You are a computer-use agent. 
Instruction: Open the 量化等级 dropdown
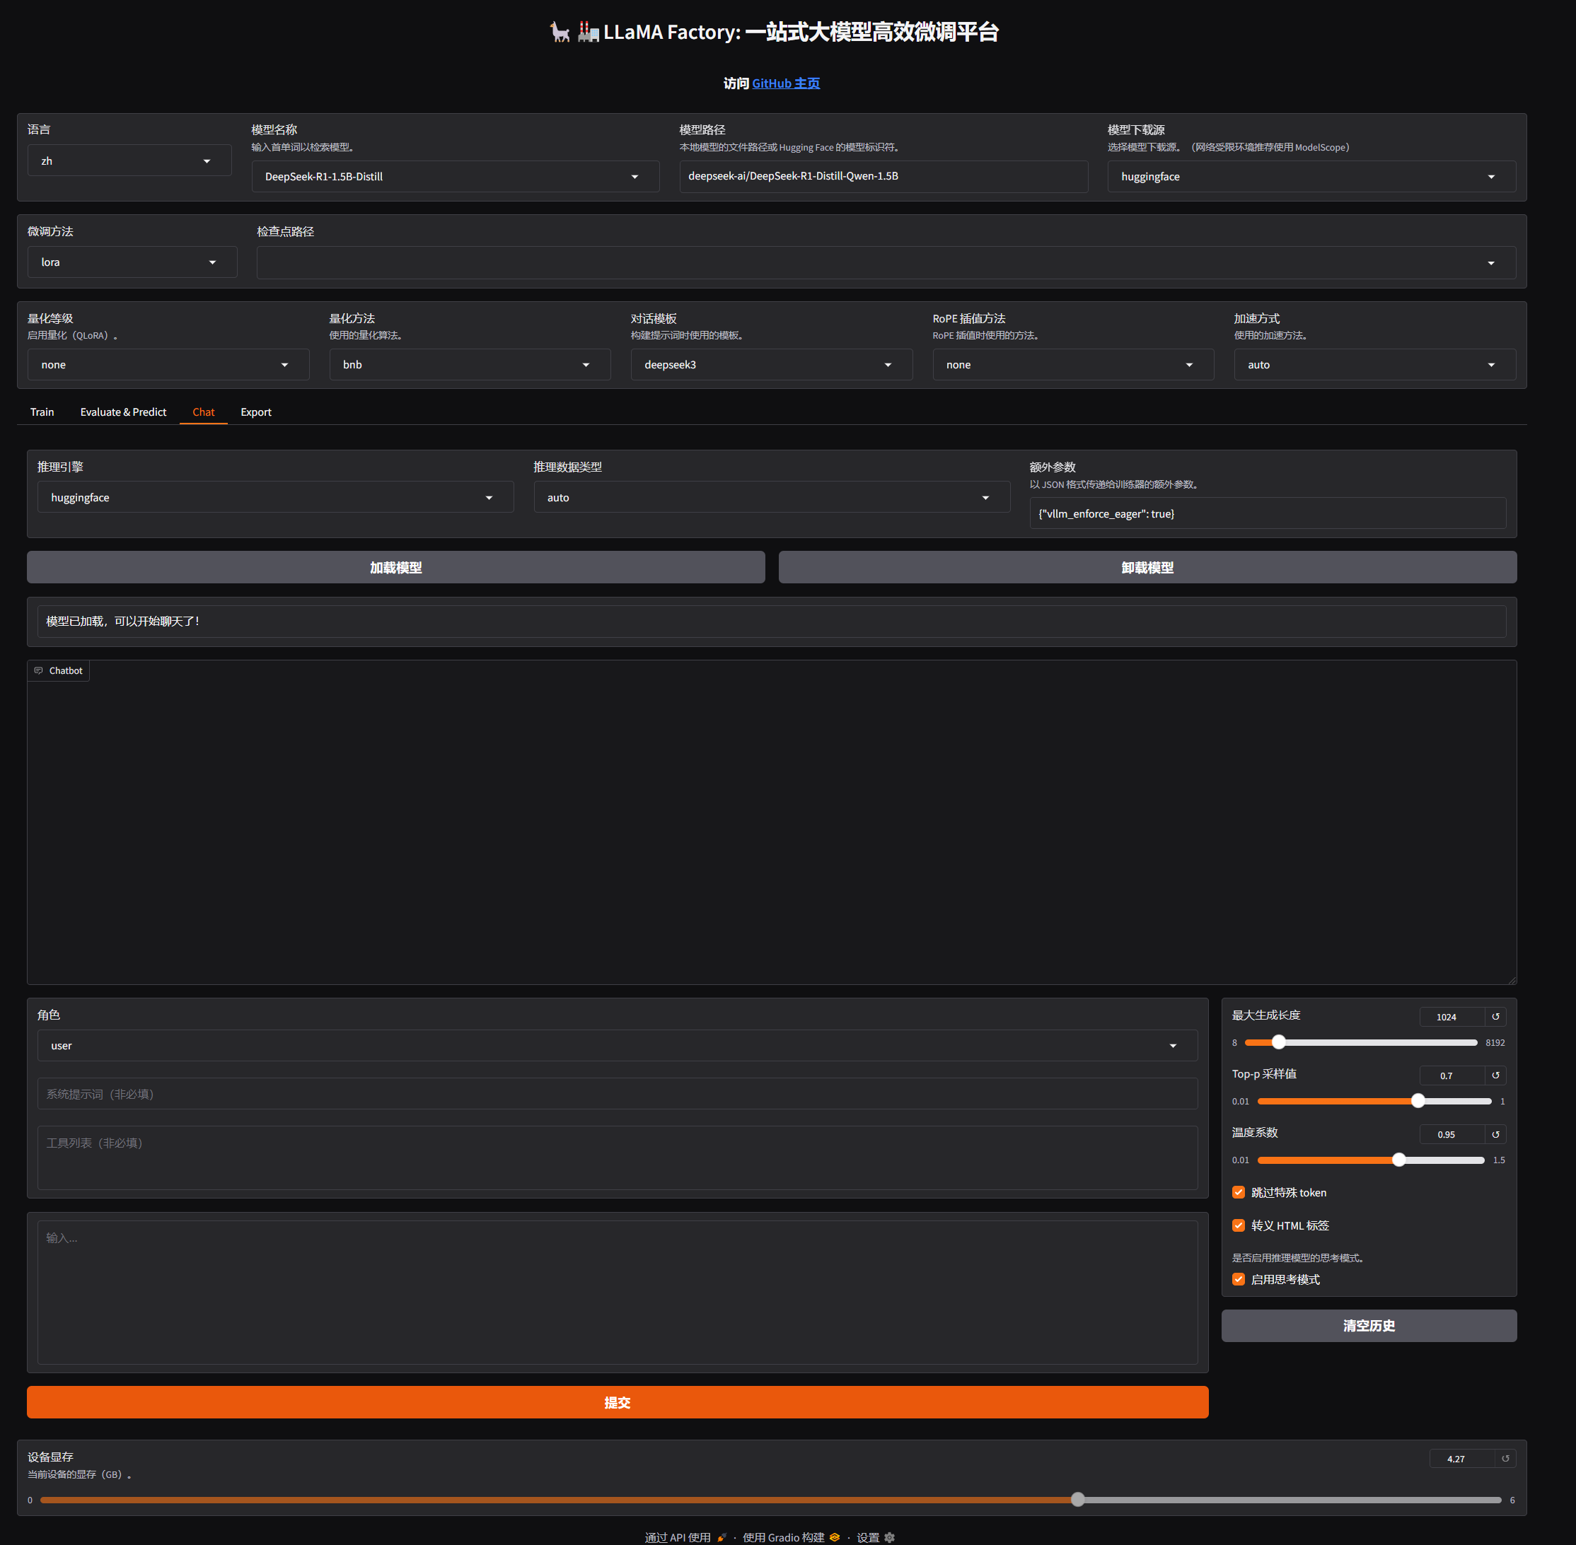pos(168,364)
